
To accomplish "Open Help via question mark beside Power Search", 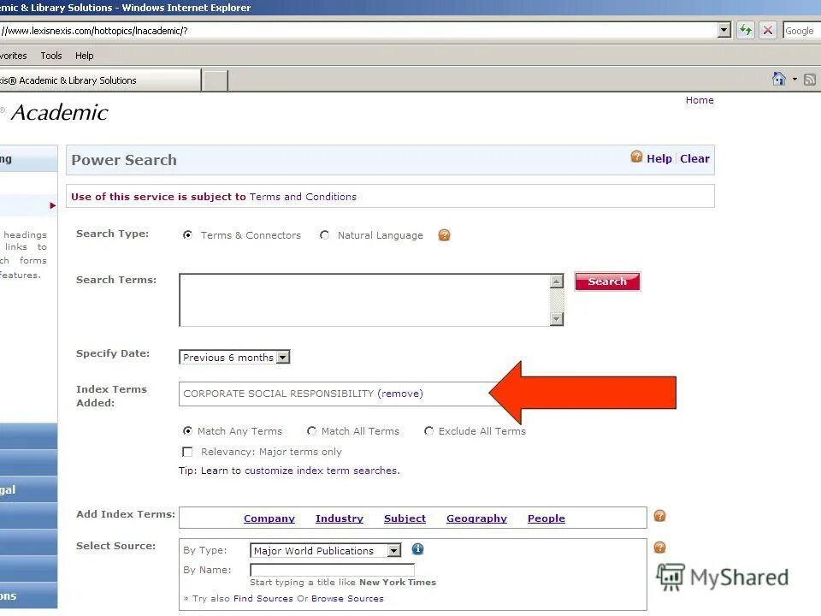I will click(x=636, y=157).
